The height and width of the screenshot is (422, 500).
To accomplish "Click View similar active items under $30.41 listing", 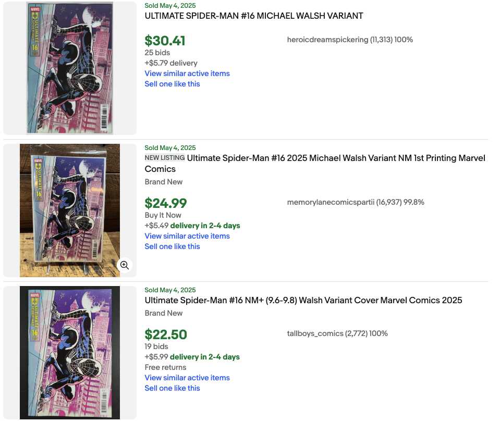I will click(x=187, y=73).
